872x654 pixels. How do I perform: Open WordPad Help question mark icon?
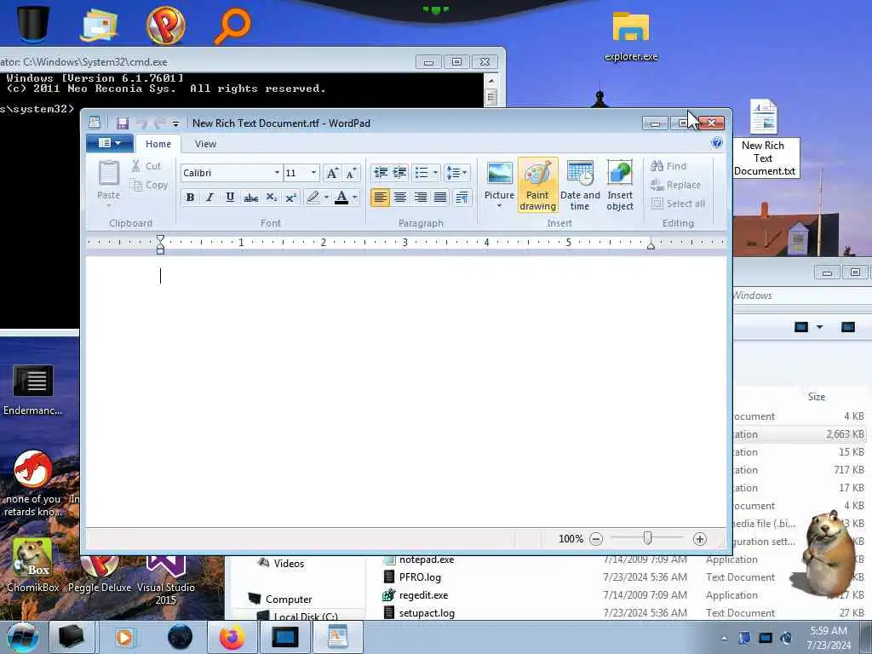717,143
